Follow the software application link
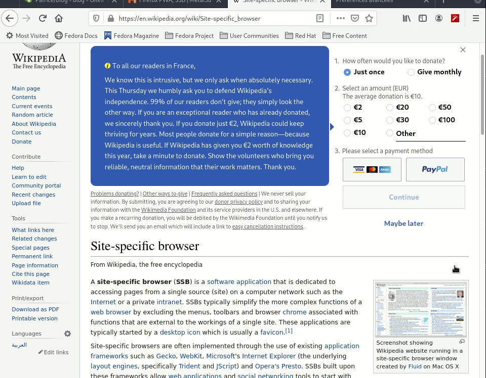The height and width of the screenshot is (378, 486). (239, 282)
